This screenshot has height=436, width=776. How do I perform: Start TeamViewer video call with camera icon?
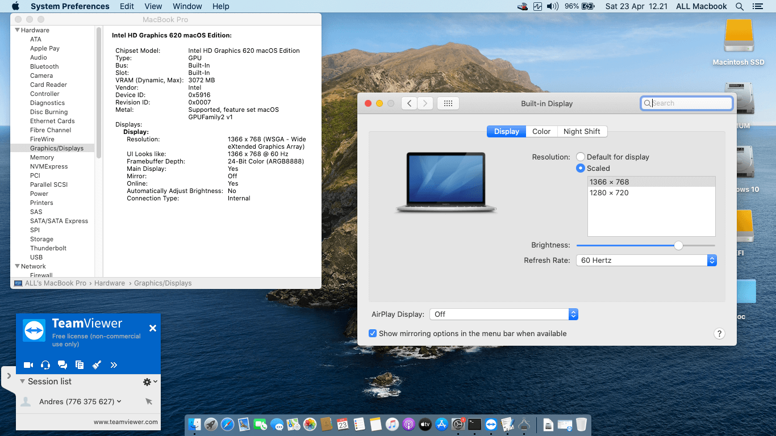pyautogui.click(x=28, y=365)
